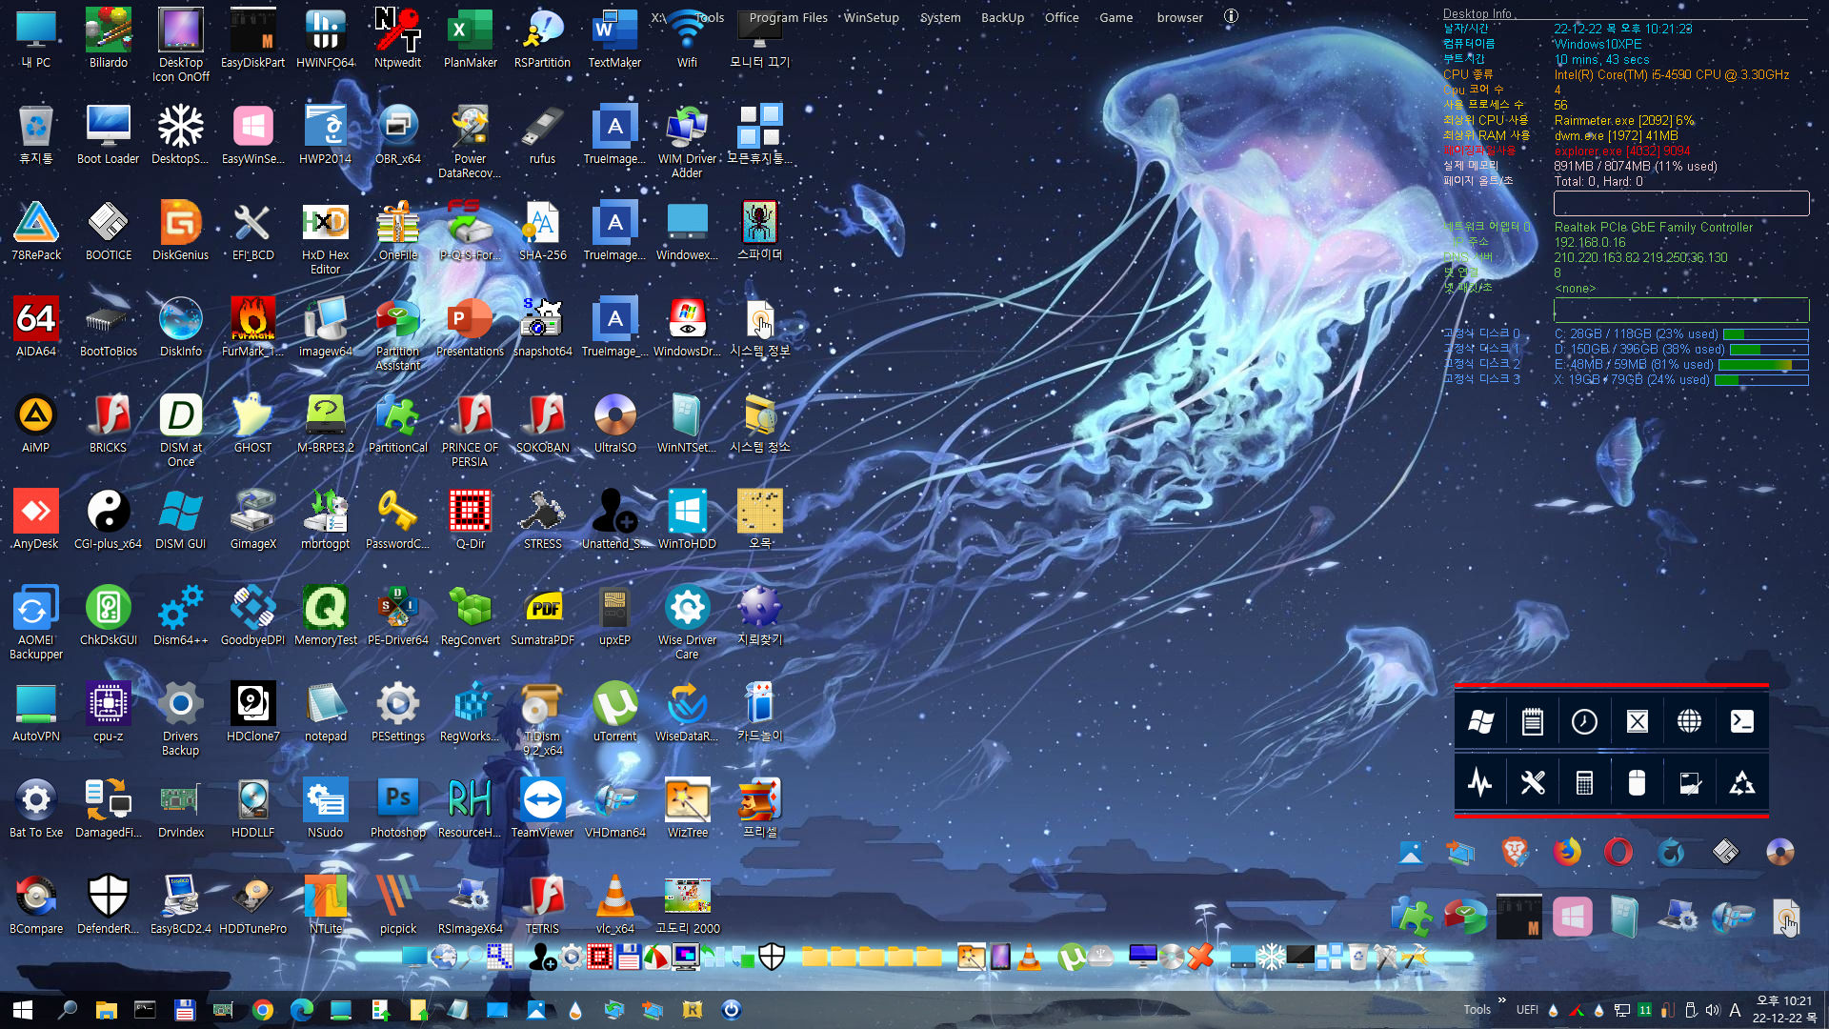Open the 내 PC icon
1829x1029 pixels.
click(x=36, y=38)
